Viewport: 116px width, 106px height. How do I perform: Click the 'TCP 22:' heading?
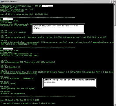[x=3, y=65]
